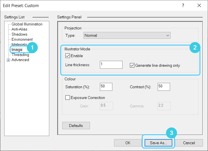Choose Materials in the settings tree
The image size is (208, 151).
coord(19,44)
